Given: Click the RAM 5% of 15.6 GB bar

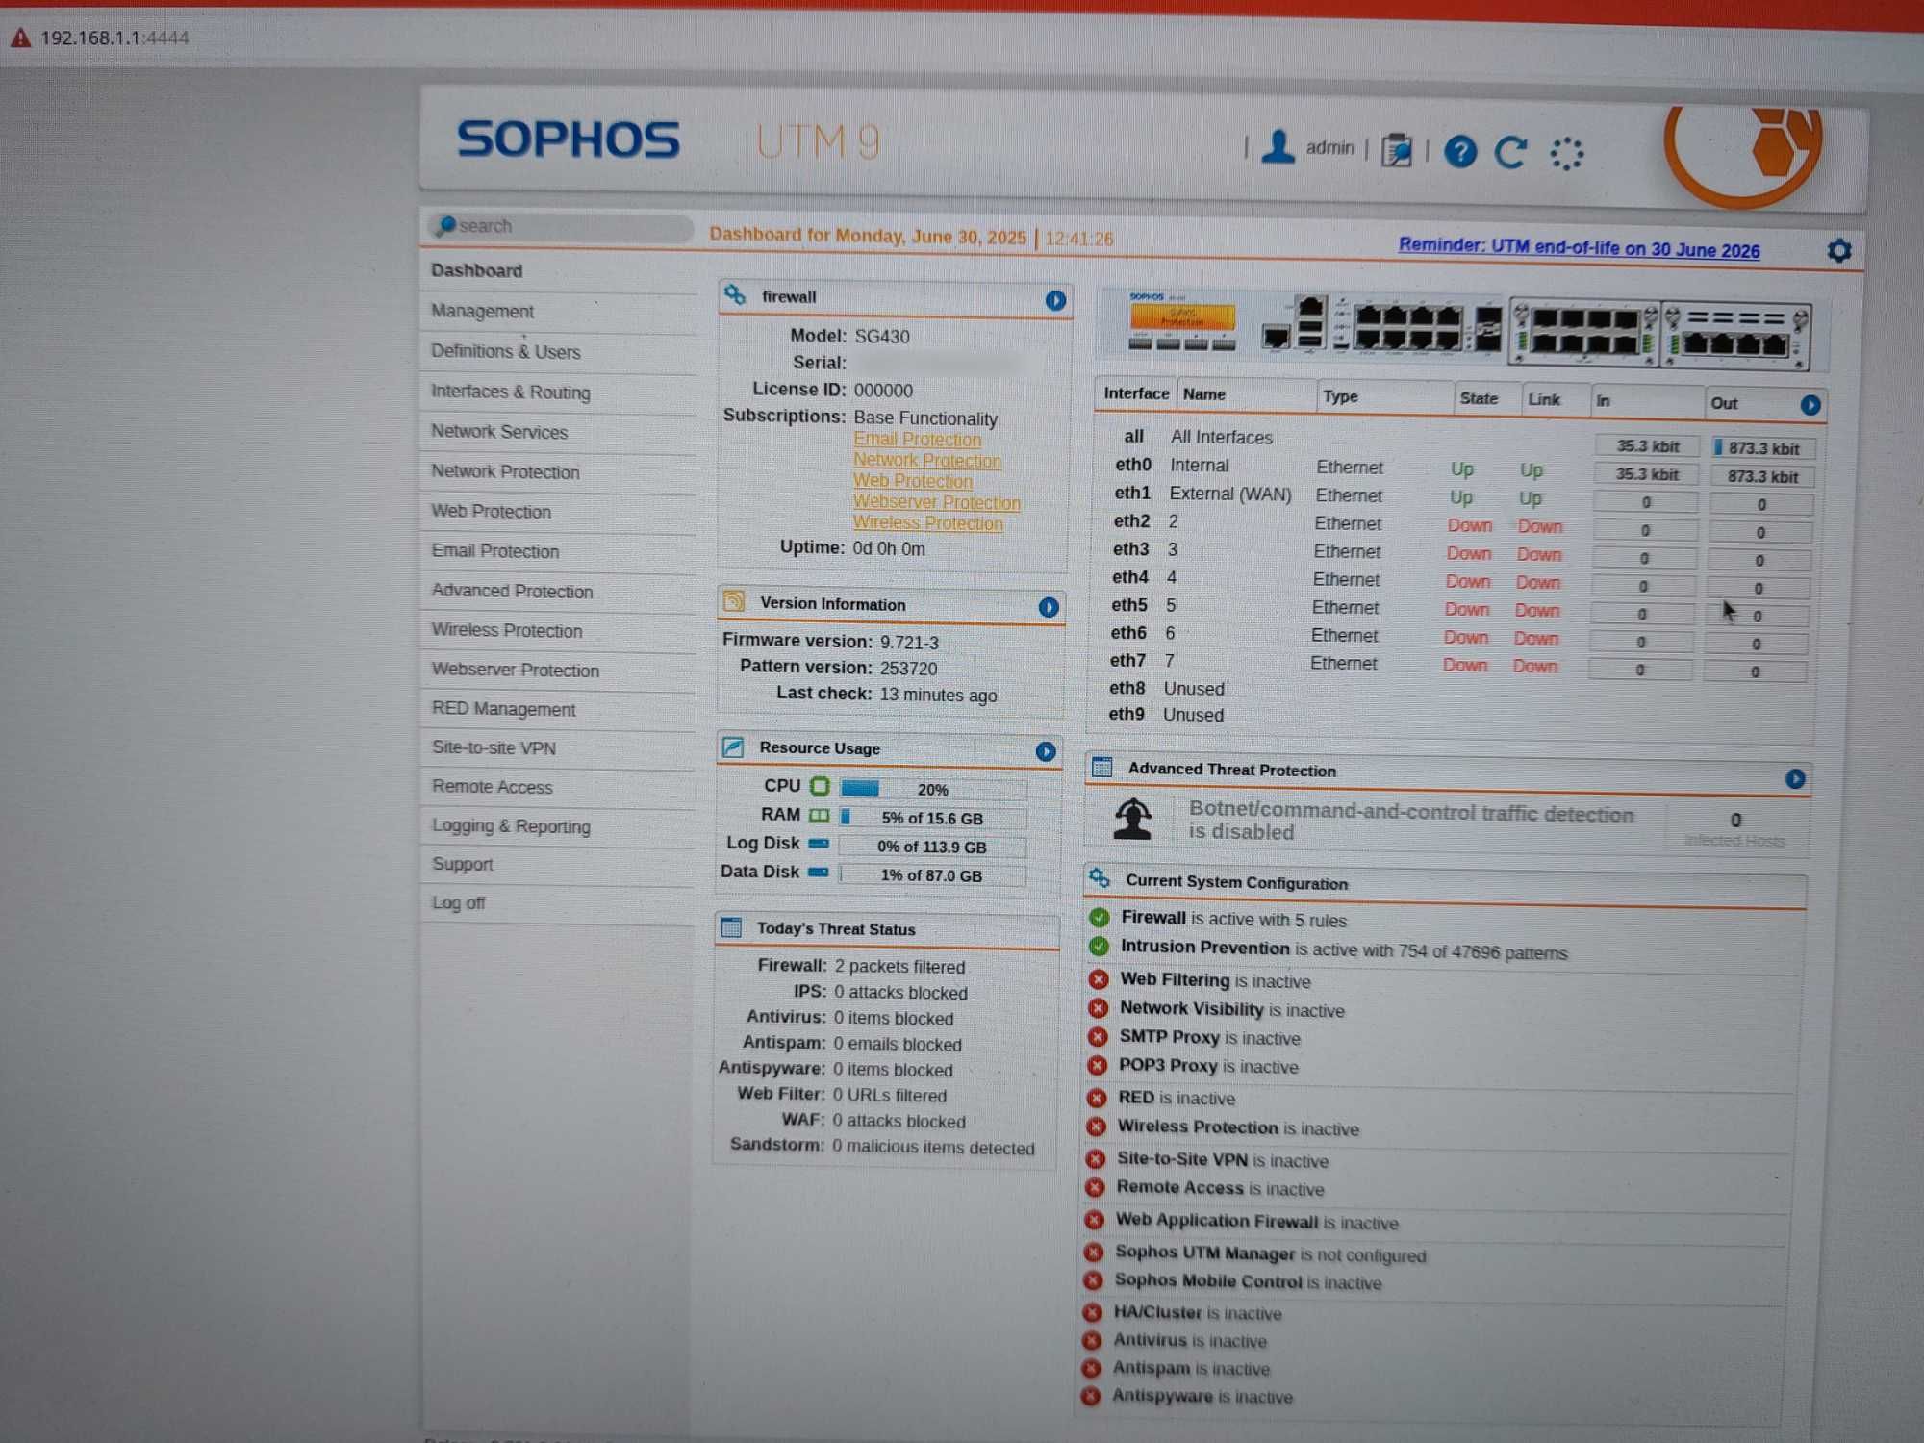Looking at the screenshot, I should tap(932, 818).
